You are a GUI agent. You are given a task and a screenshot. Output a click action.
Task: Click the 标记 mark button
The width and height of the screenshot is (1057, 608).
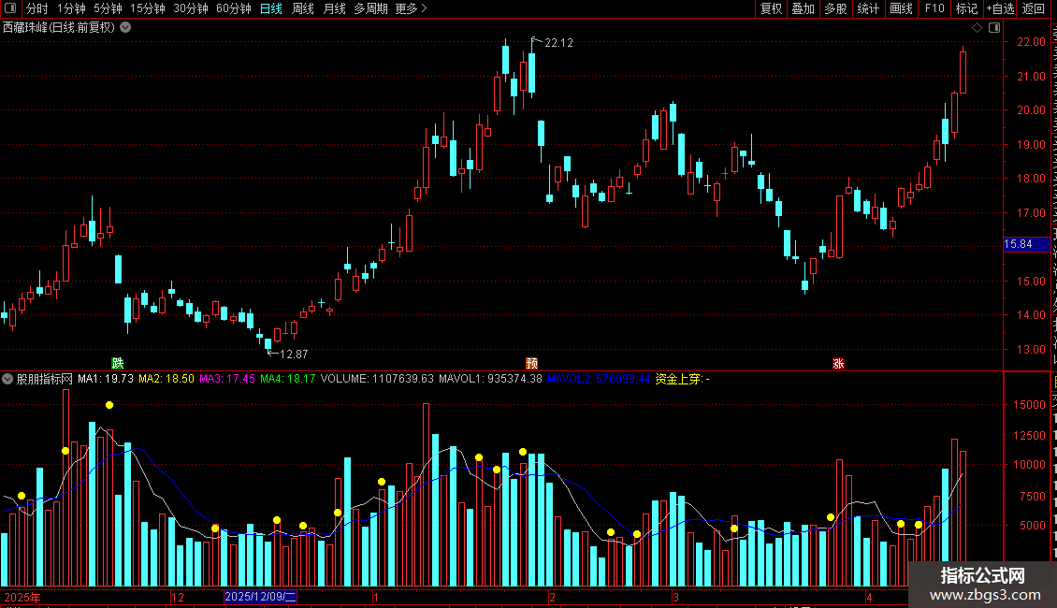pos(966,8)
